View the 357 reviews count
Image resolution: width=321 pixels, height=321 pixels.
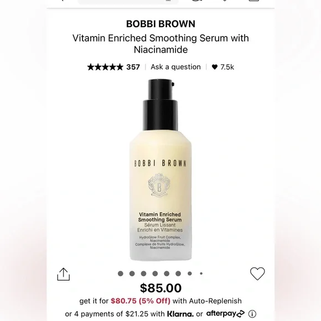point(133,67)
